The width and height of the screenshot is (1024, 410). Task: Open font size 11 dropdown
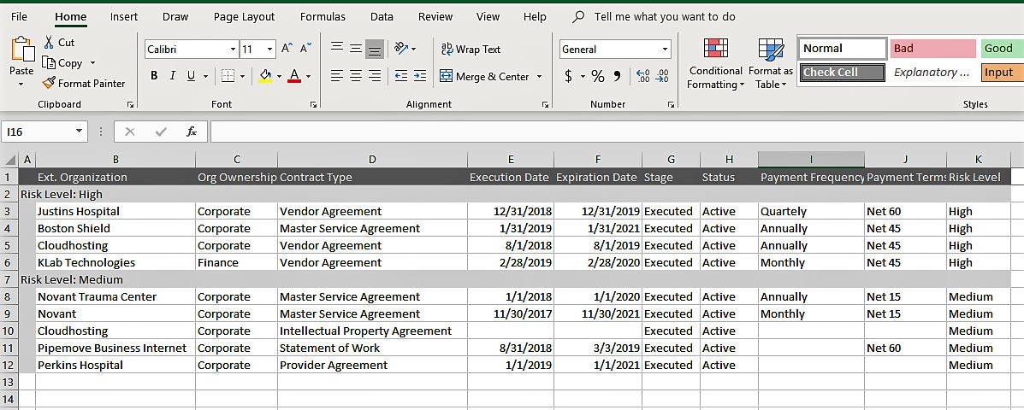(270, 49)
